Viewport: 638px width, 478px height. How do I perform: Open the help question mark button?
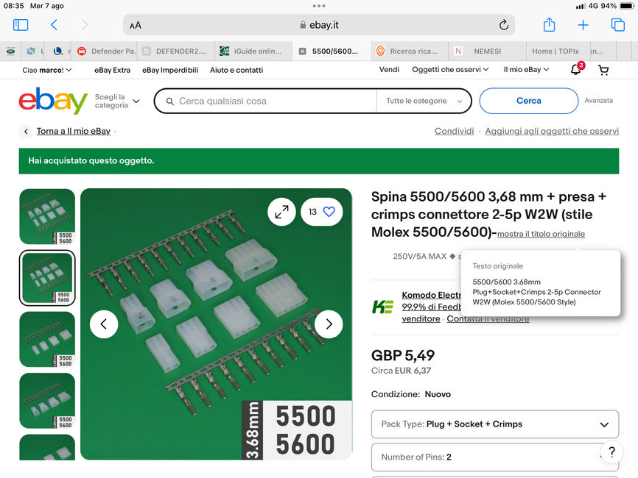coord(611,452)
